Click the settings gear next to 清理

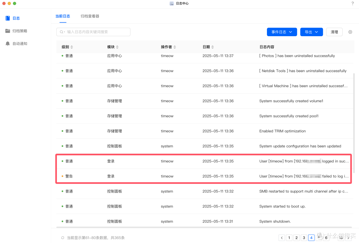pyautogui.click(x=350, y=32)
